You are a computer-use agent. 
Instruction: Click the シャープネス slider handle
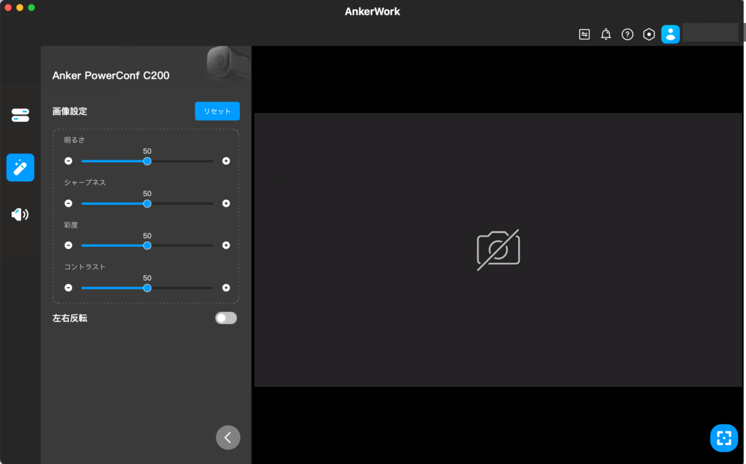147,203
